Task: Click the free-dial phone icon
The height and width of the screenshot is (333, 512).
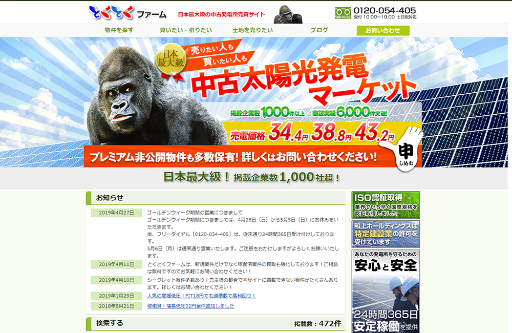Action: coord(343,13)
